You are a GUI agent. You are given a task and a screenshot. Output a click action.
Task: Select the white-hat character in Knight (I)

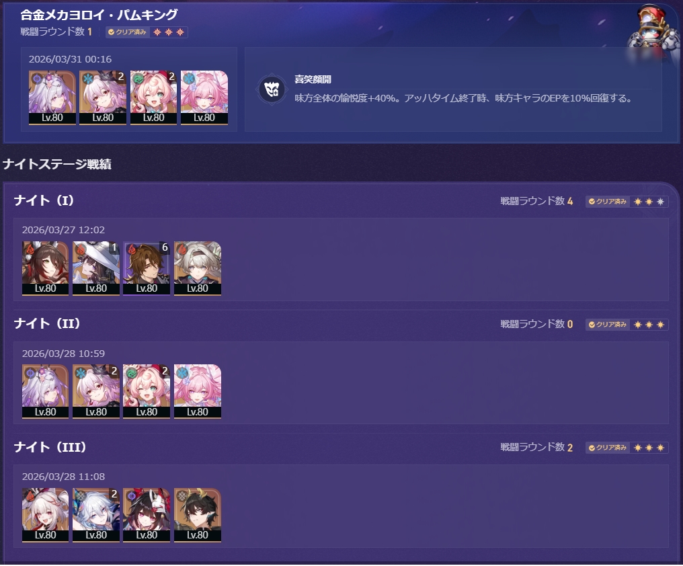coord(96,268)
